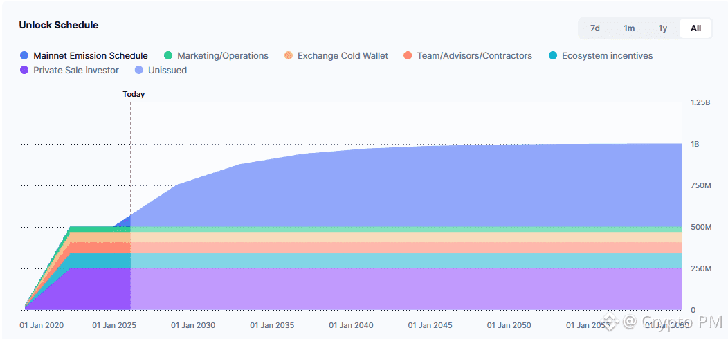
Task: Click the Mainnet Emission Schedule blue legend dot
Action: [x=25, y=56]
